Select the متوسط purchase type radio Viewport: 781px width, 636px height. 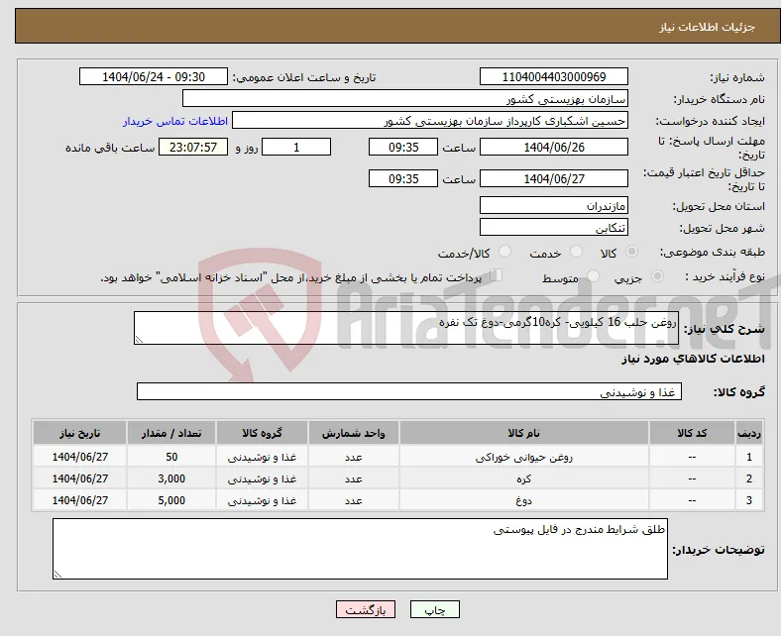tap(593, 276)
